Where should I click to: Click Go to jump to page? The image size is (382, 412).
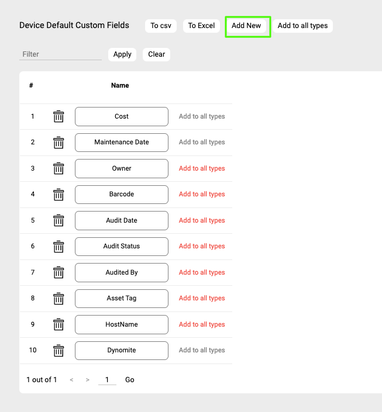coord(130,380)
